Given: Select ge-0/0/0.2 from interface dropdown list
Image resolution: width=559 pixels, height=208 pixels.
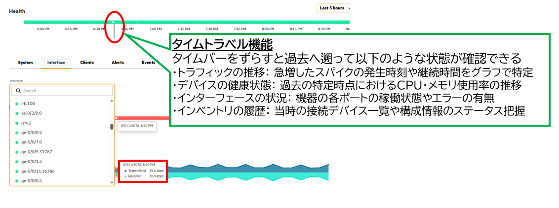Looking at the screenshot, I should pyautogui.click(x=32, y=133).
